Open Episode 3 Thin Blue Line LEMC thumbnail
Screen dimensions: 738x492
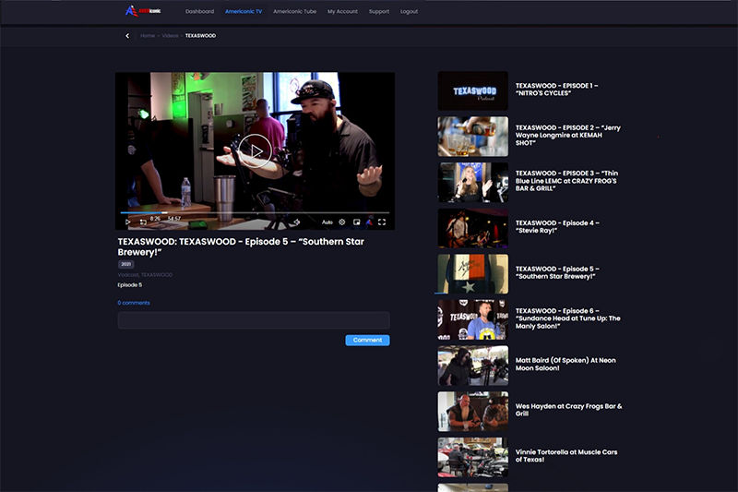pos(472,182)
